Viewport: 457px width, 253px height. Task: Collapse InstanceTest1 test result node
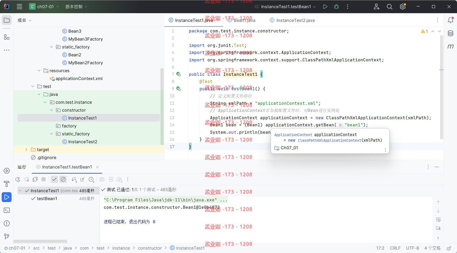[20, 191]
